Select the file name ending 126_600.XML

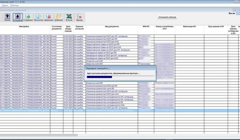[x=25, y=42]
